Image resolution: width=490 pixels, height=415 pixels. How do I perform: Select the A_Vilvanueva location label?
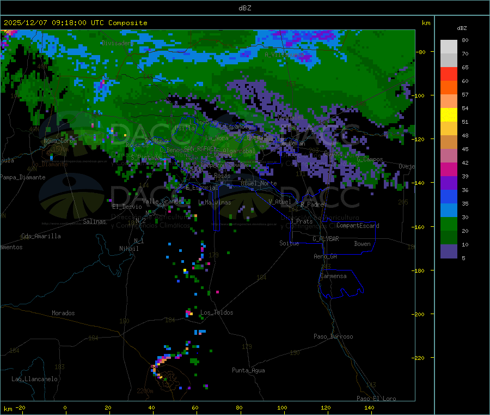284,55
